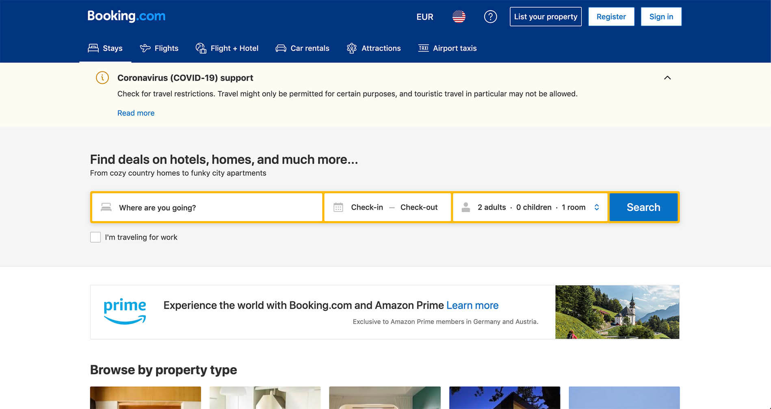Click the blue Search button
The height and width of the screenshot is (409, 771).
(643, 207)
